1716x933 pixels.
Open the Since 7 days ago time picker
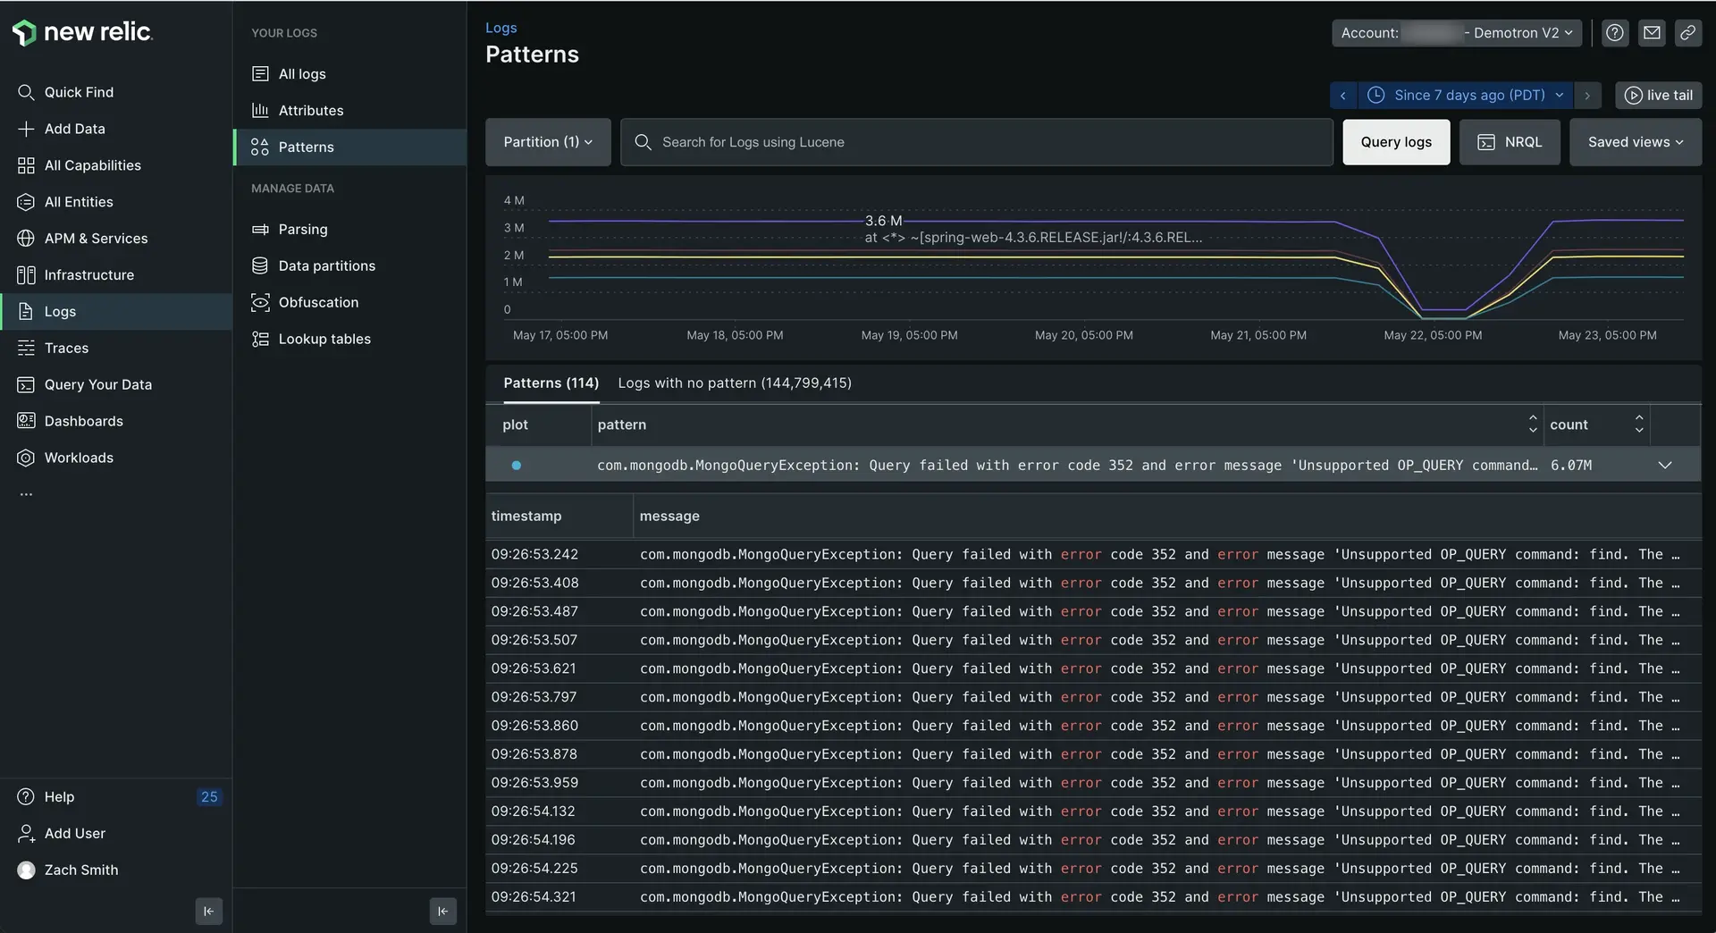pyautogui.click(x=1463, y=95)
